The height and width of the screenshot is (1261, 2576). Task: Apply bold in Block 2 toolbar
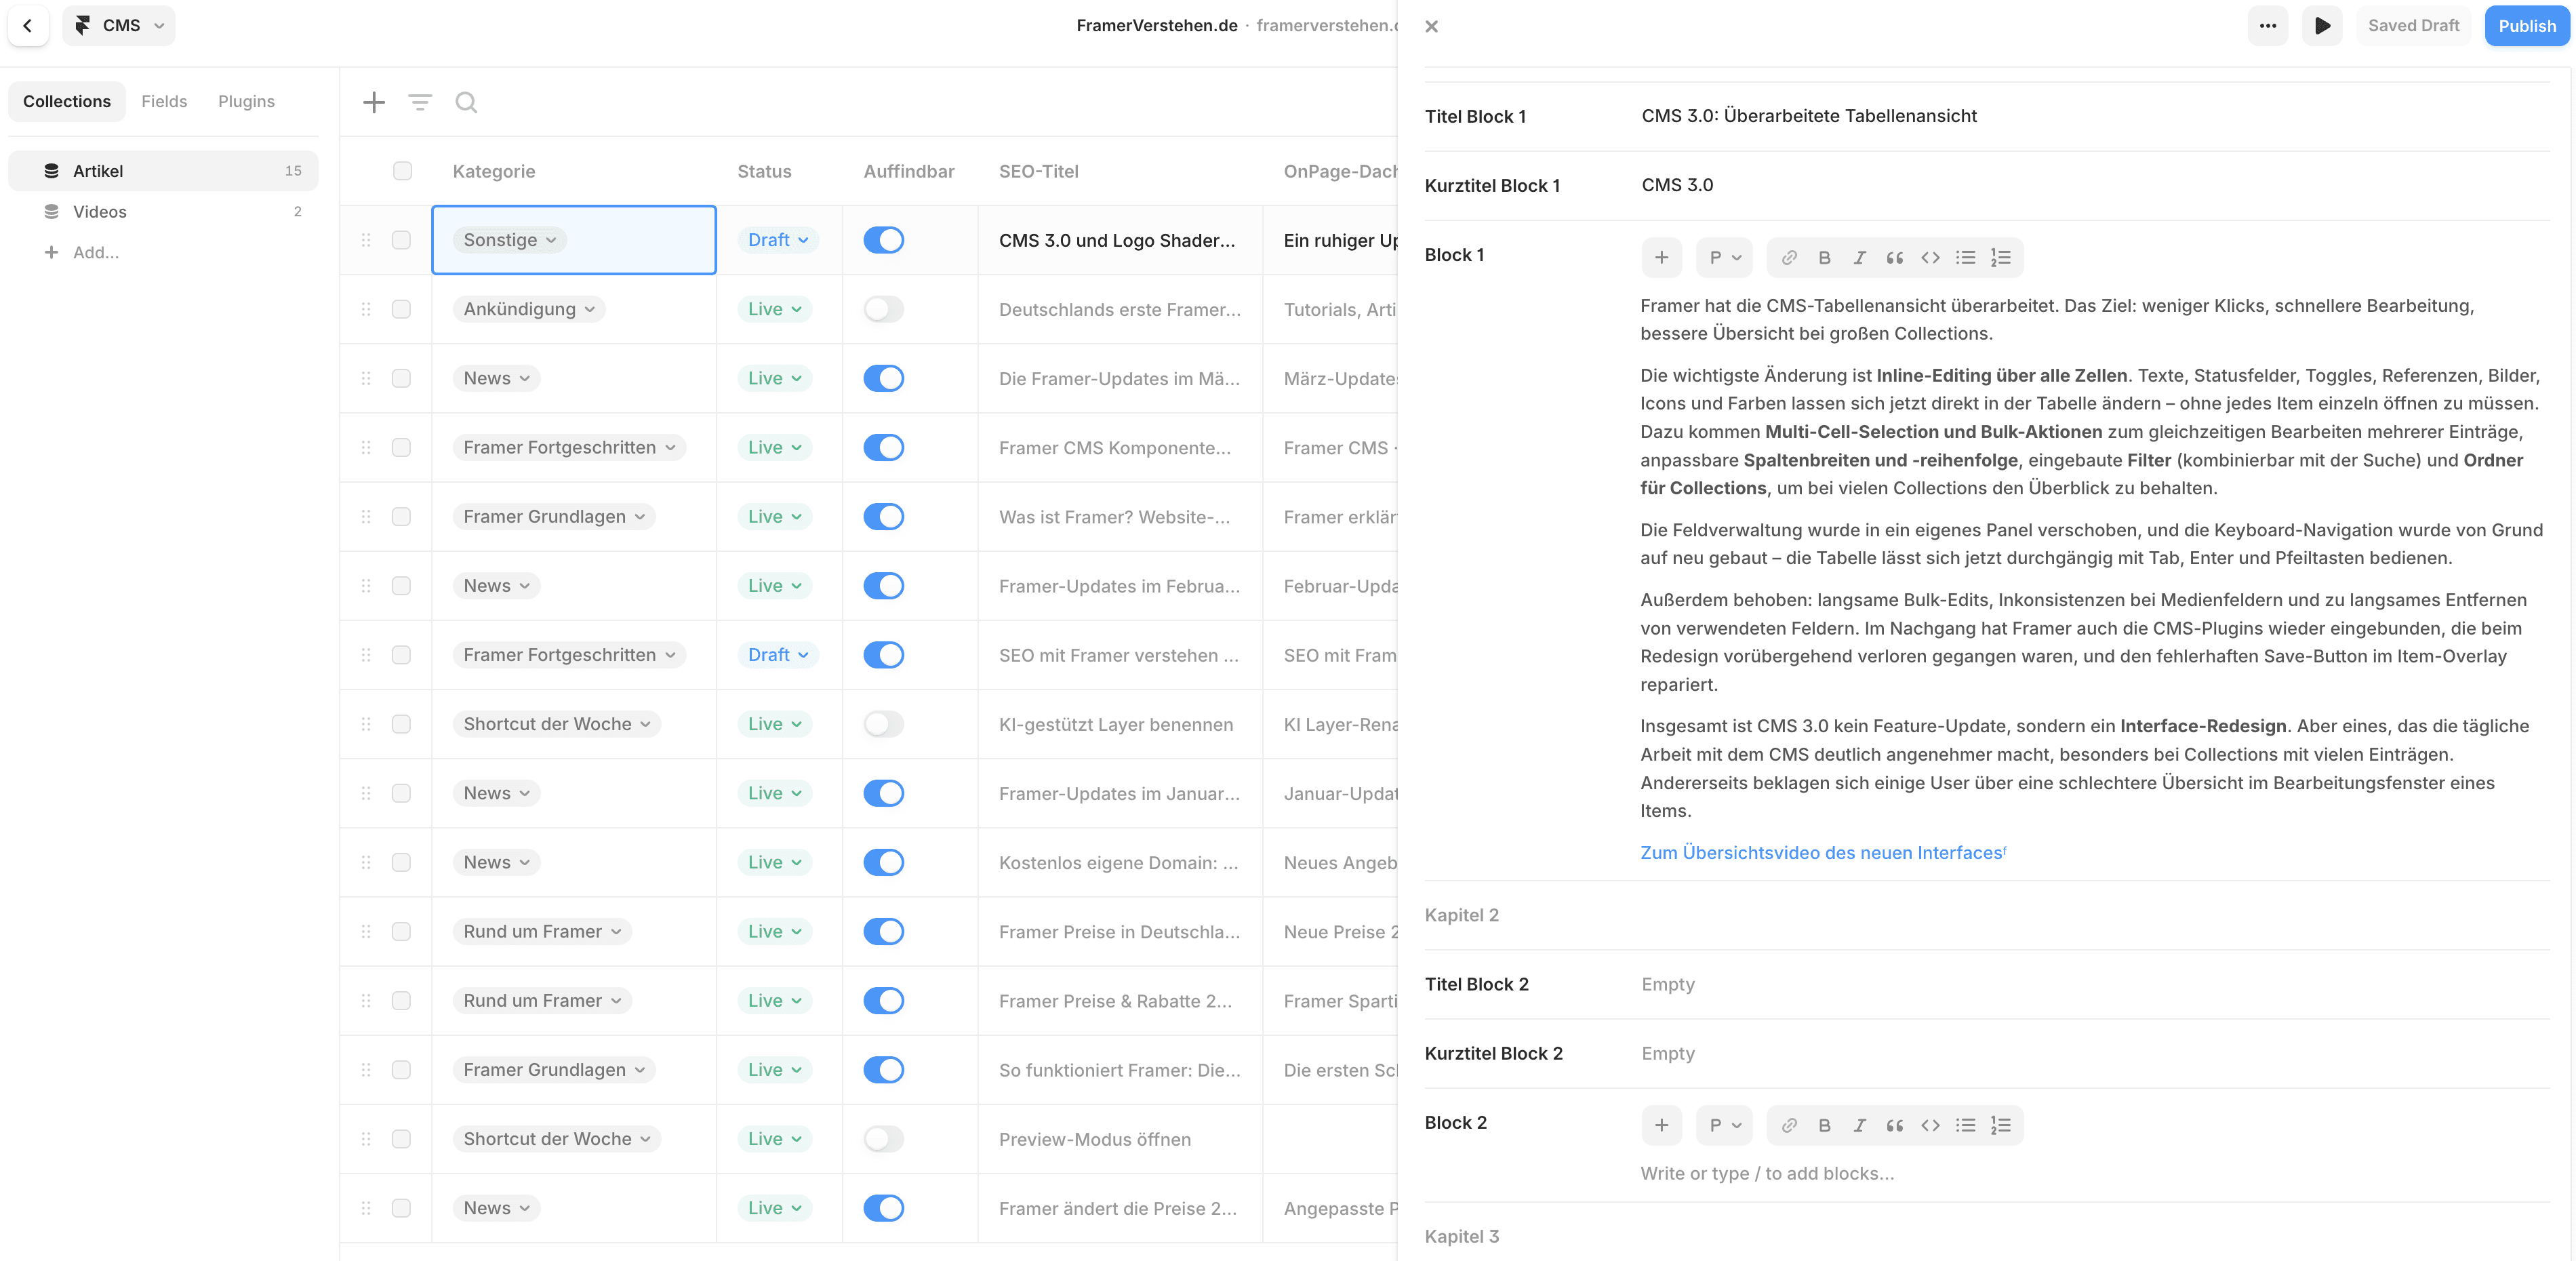point(1824,1126)
